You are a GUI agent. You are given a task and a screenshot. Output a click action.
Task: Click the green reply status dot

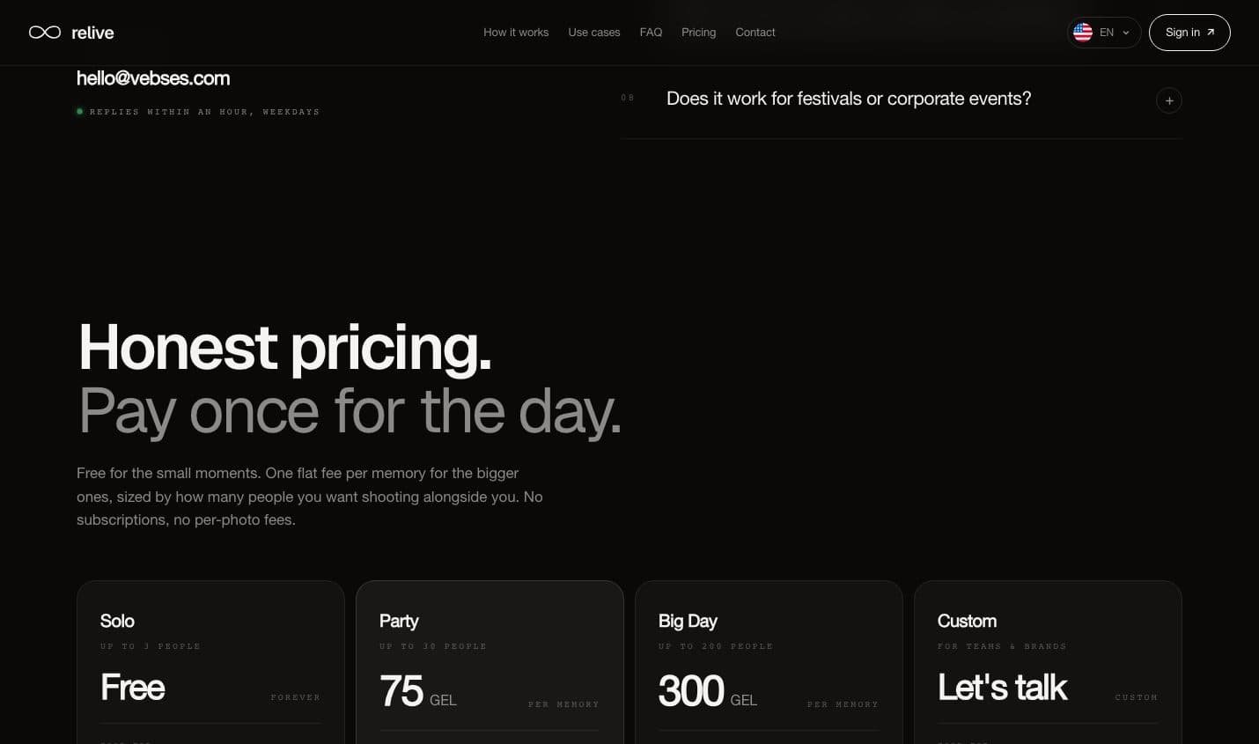tap(80, 112)
